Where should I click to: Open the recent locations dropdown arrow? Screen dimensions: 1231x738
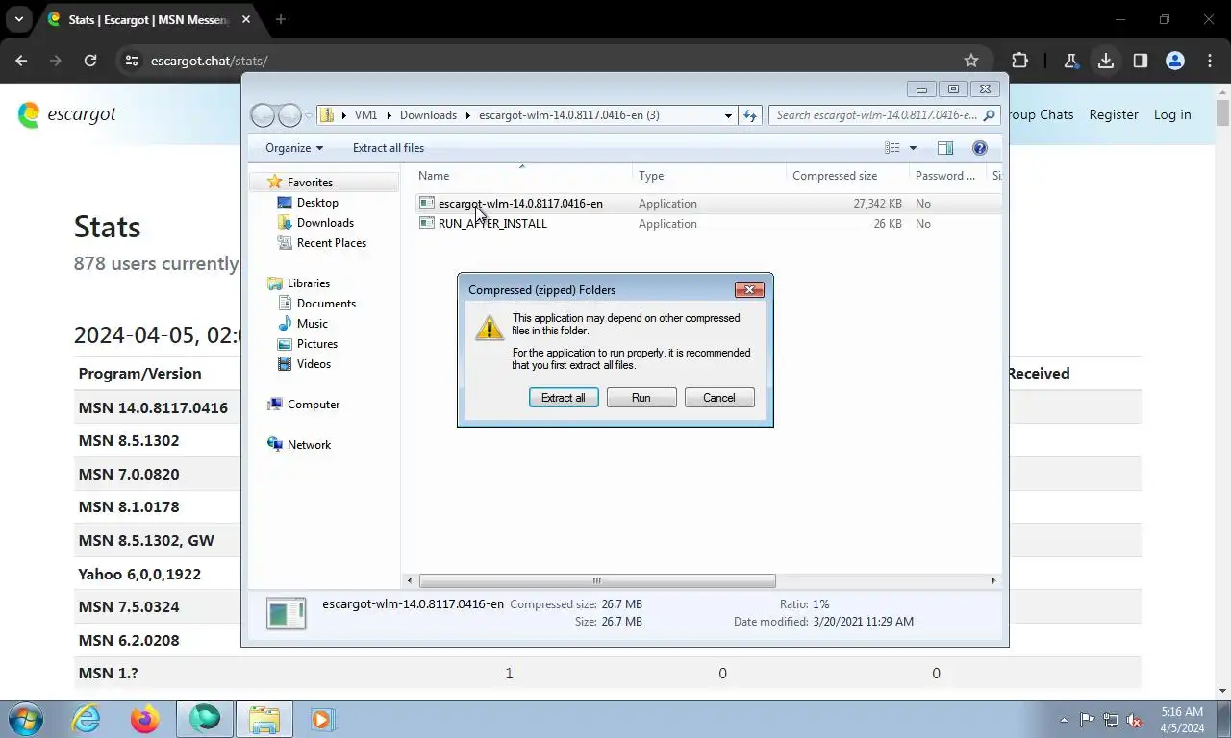point(309,115)
